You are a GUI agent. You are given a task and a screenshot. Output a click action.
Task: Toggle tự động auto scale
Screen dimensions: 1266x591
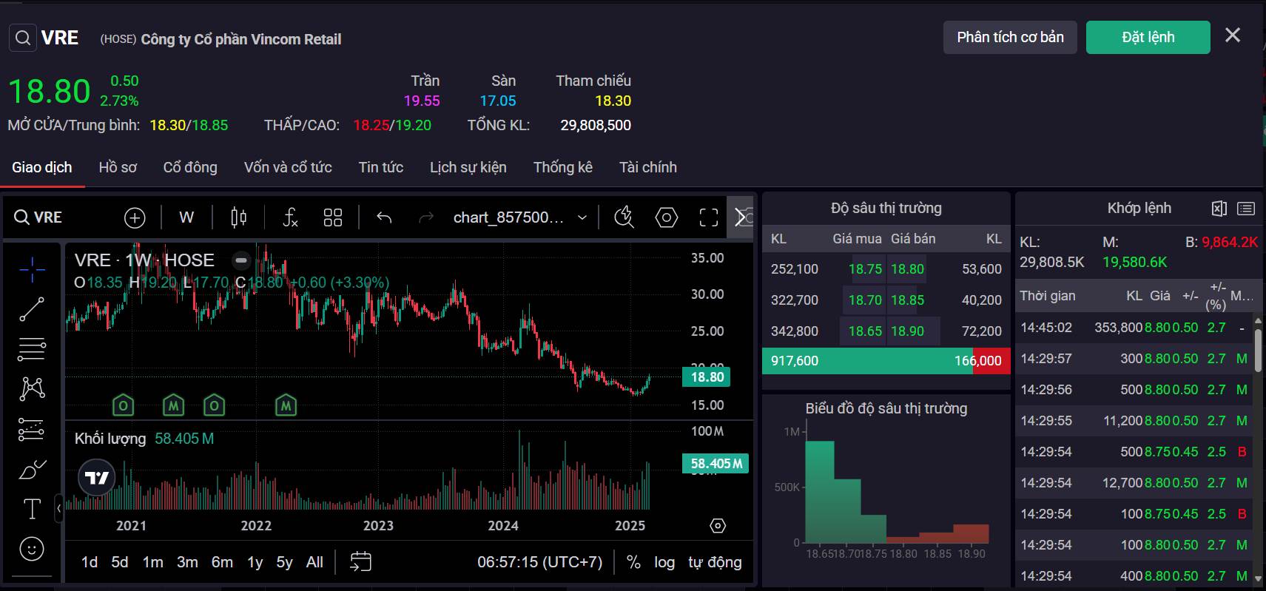pyautogui.click(x=715, y=562)
